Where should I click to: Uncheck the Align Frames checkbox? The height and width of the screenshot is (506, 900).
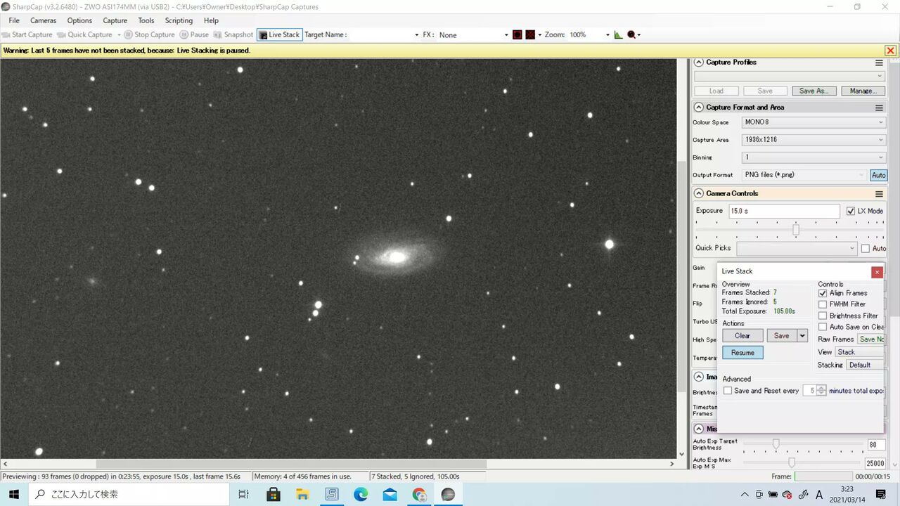823,293
